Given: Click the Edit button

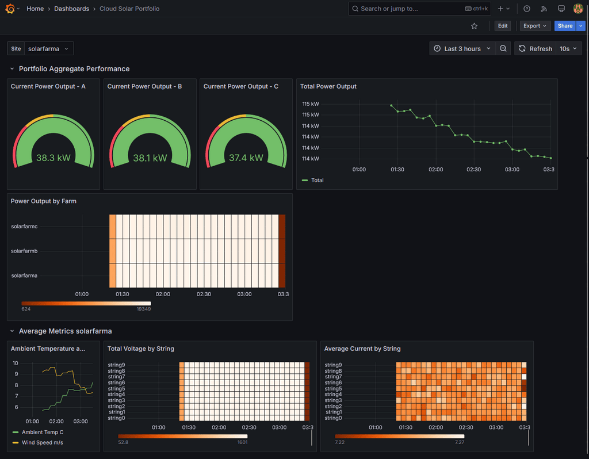Looking at the screenshot, I should tap(503, 25).
